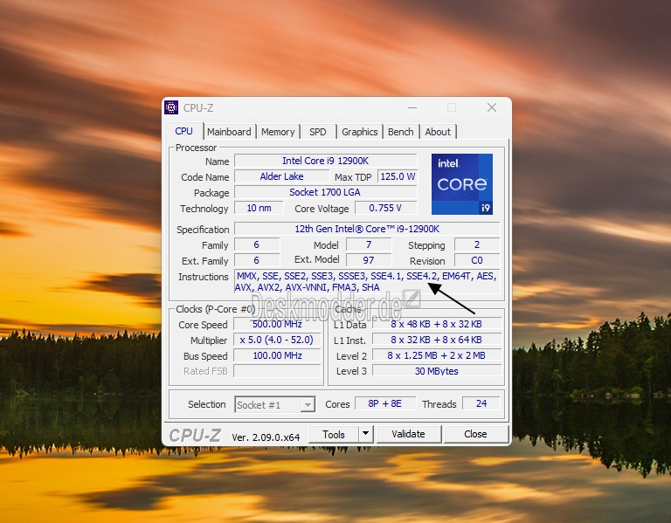
Task: Show the About tab
Action: click(x=438, y=132)
